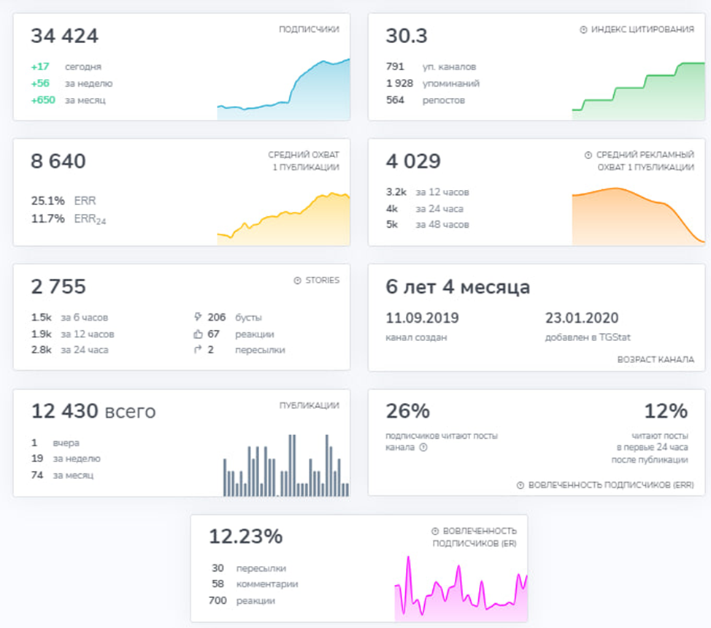Click the ER value 12.23%
Viewport: 711px width, 628px height.
(245, 536)
